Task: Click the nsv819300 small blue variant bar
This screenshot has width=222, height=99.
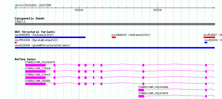Action: (206, 43)
